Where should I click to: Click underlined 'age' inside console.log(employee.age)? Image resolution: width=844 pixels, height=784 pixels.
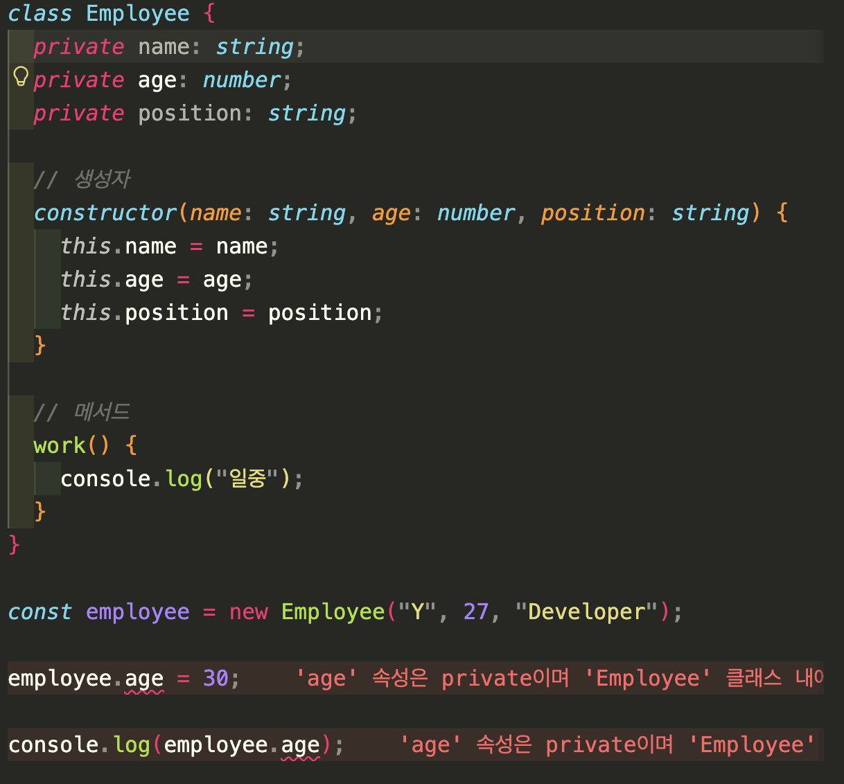[x=301, y=746]
